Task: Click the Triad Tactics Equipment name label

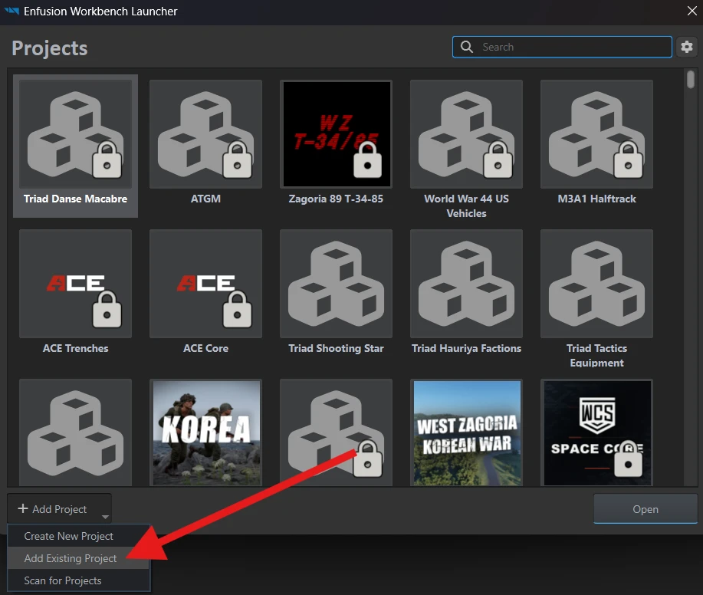Action: (596, 355)
